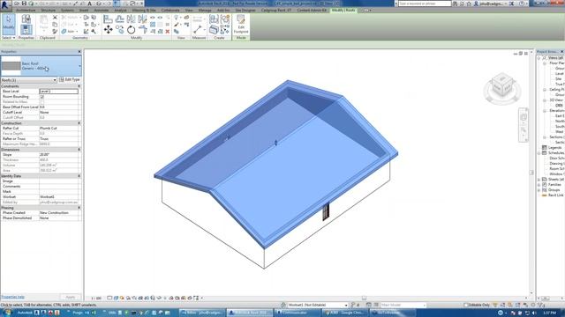Collapse the Elevations node in Project Browser

click(545, 111)
